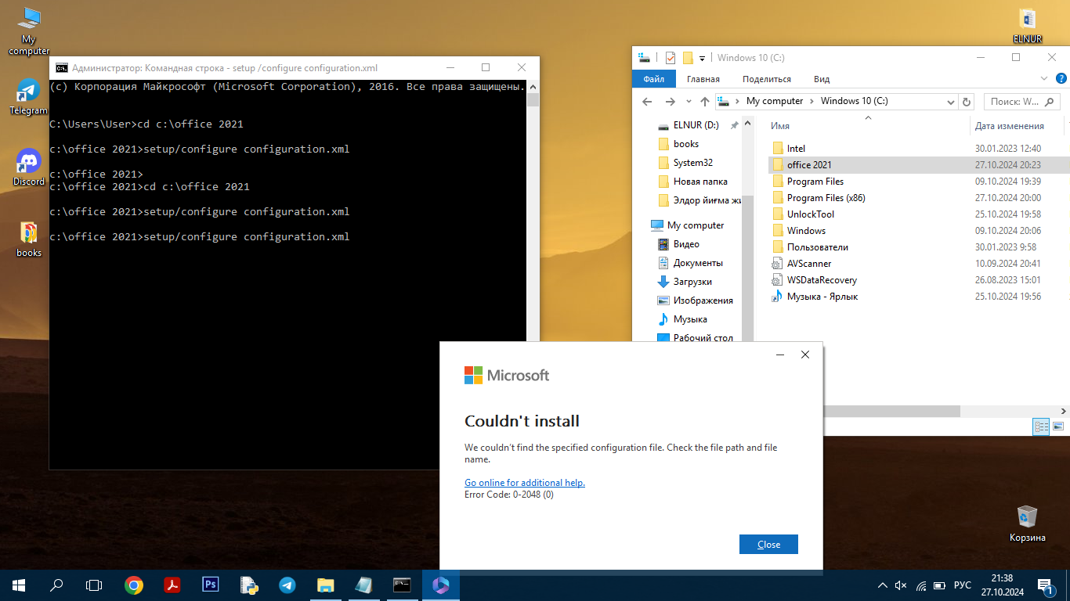Open address bar history dropdown
Image resolution: width=1070 pixels, height=601 pixels.
tap(950, 102)
